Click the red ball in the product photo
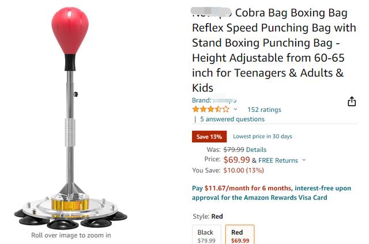Image resolution: width=369 pixels, height=244 pixels. [70, 31]
